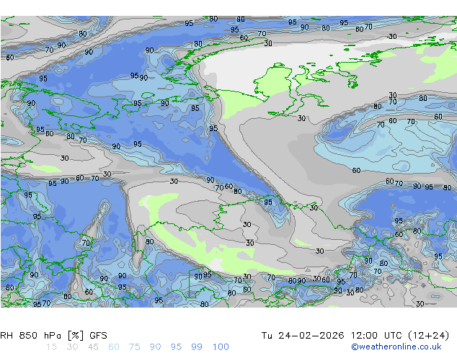Click the '(12+24)' forecast offset text
This screenshot has width=457, height=353.
pos(428,336)
